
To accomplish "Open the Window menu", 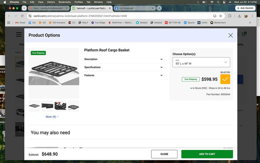I will (98, 2).
